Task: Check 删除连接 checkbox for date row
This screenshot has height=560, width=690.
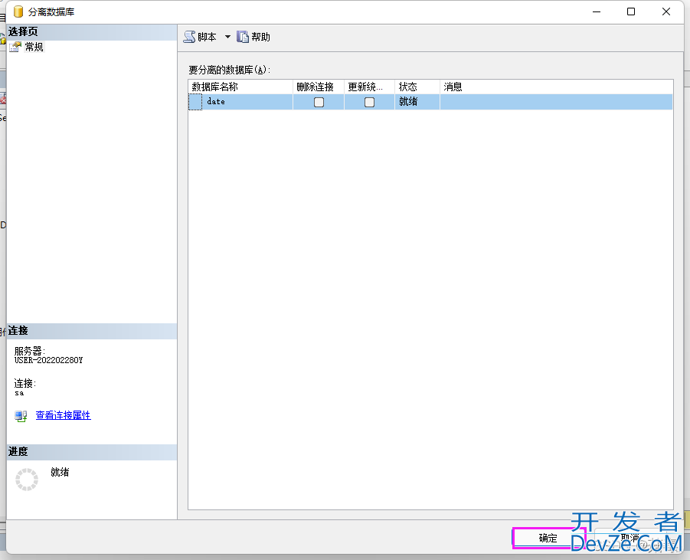Action: pyautogui.click(x=319, y=102)
